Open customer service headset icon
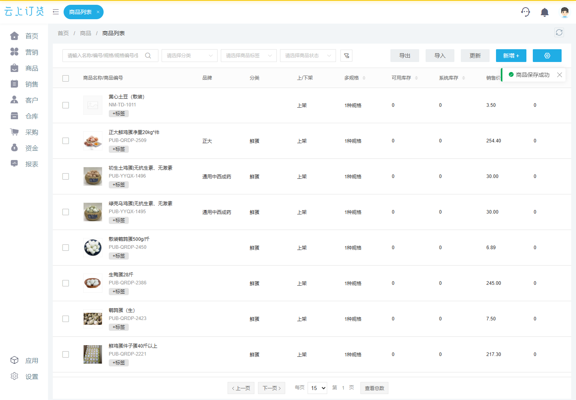 click(x=526, y=12)
